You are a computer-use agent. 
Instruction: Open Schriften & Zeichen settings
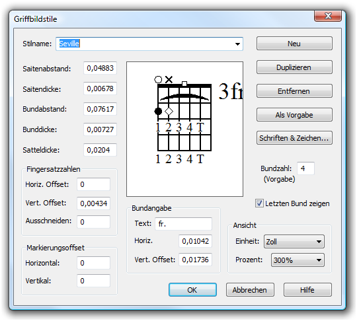coord(294,138)
